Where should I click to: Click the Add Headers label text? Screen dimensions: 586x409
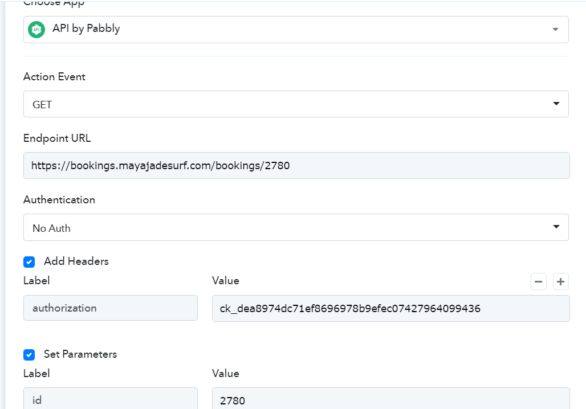pyautogui.click(x=76, y=261)
